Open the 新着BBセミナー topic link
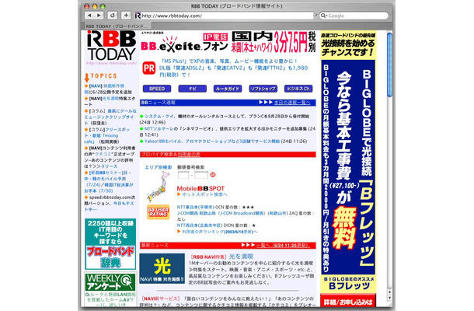 [x=108, y=182]
